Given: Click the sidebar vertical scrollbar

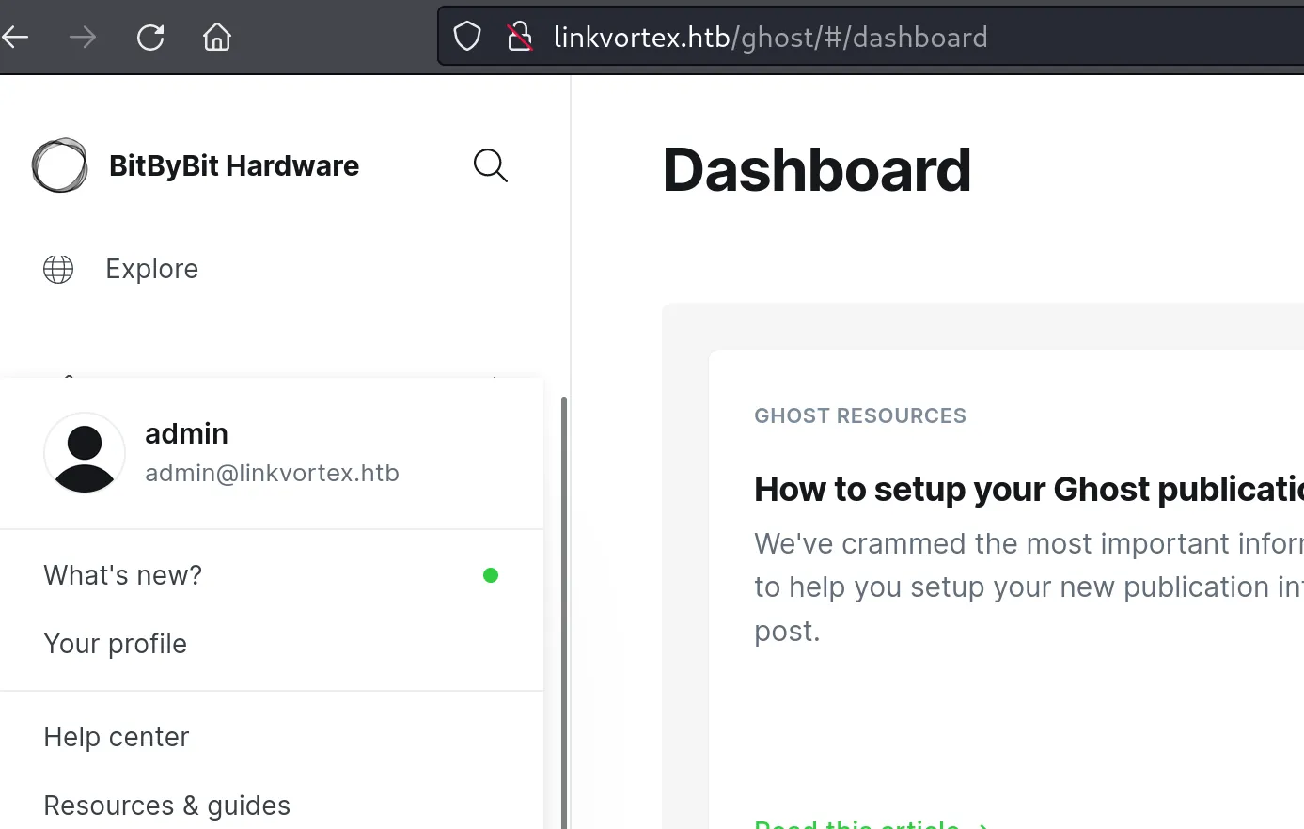Looking at the screenshot, I should 564,612.
